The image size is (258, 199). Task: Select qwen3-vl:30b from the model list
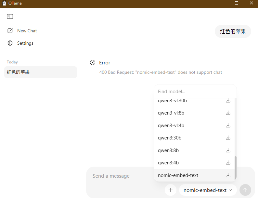pyautogui.click(x=172, y=101)
